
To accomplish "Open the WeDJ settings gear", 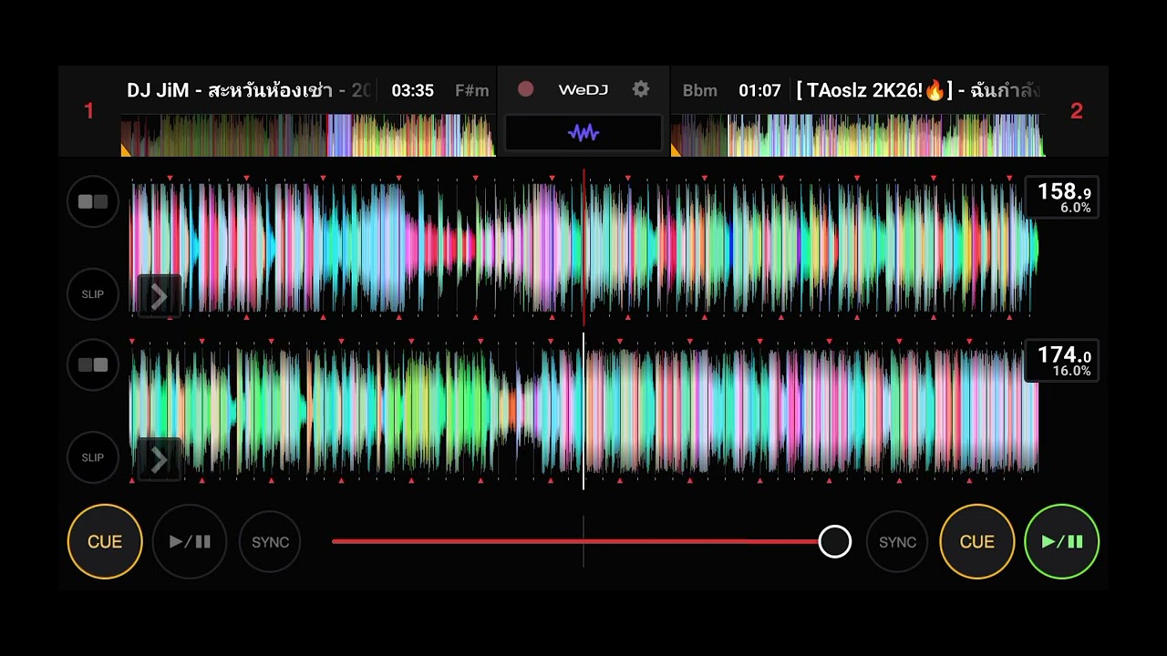I will tap(641, 89).
